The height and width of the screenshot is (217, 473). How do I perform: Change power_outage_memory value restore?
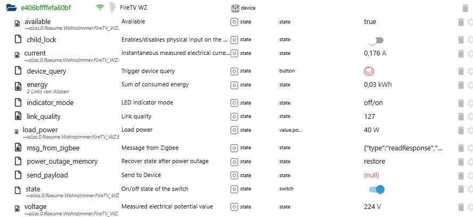coord(374,162)
